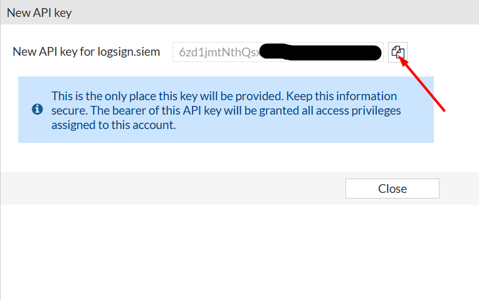Screen dimensions: 479x300
Task: Click the "New API key for" label text
Action: [x=54, y=51]
